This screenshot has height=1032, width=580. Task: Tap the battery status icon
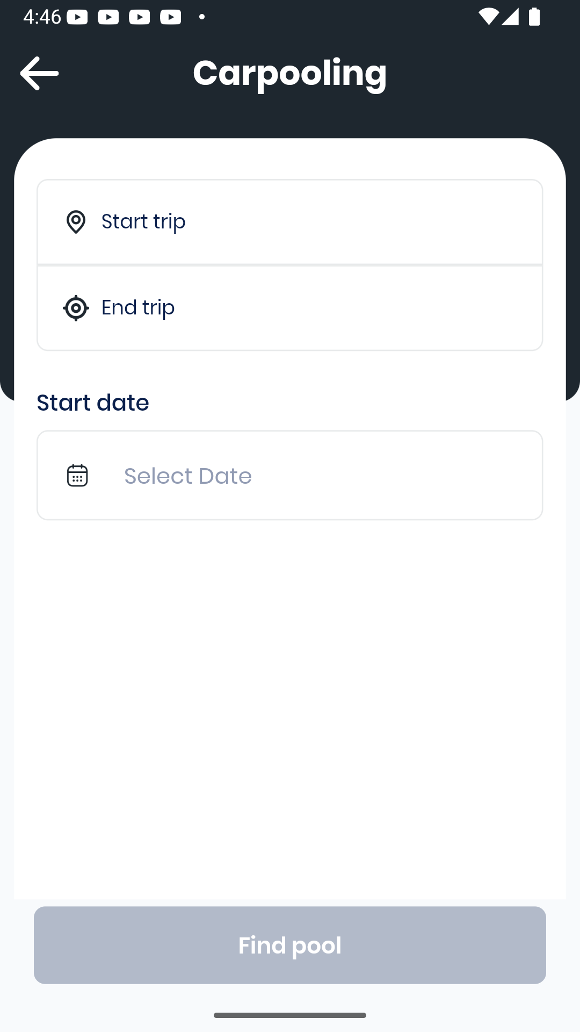pyautogui.click(x=534, y=17)
